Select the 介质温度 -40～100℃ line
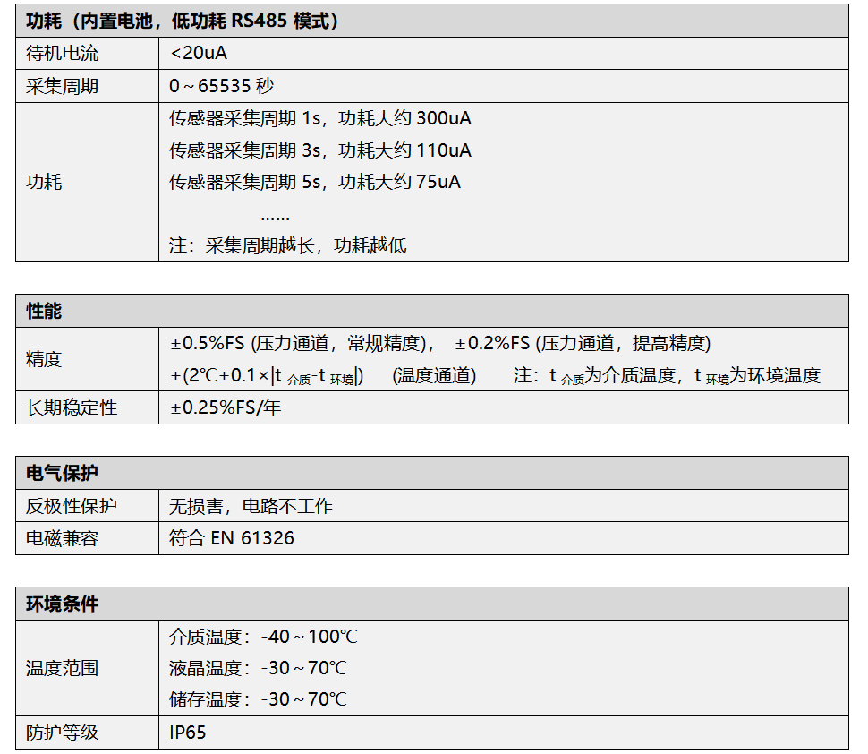The width and height of the screenshot is (868, 754). (264, 638)
